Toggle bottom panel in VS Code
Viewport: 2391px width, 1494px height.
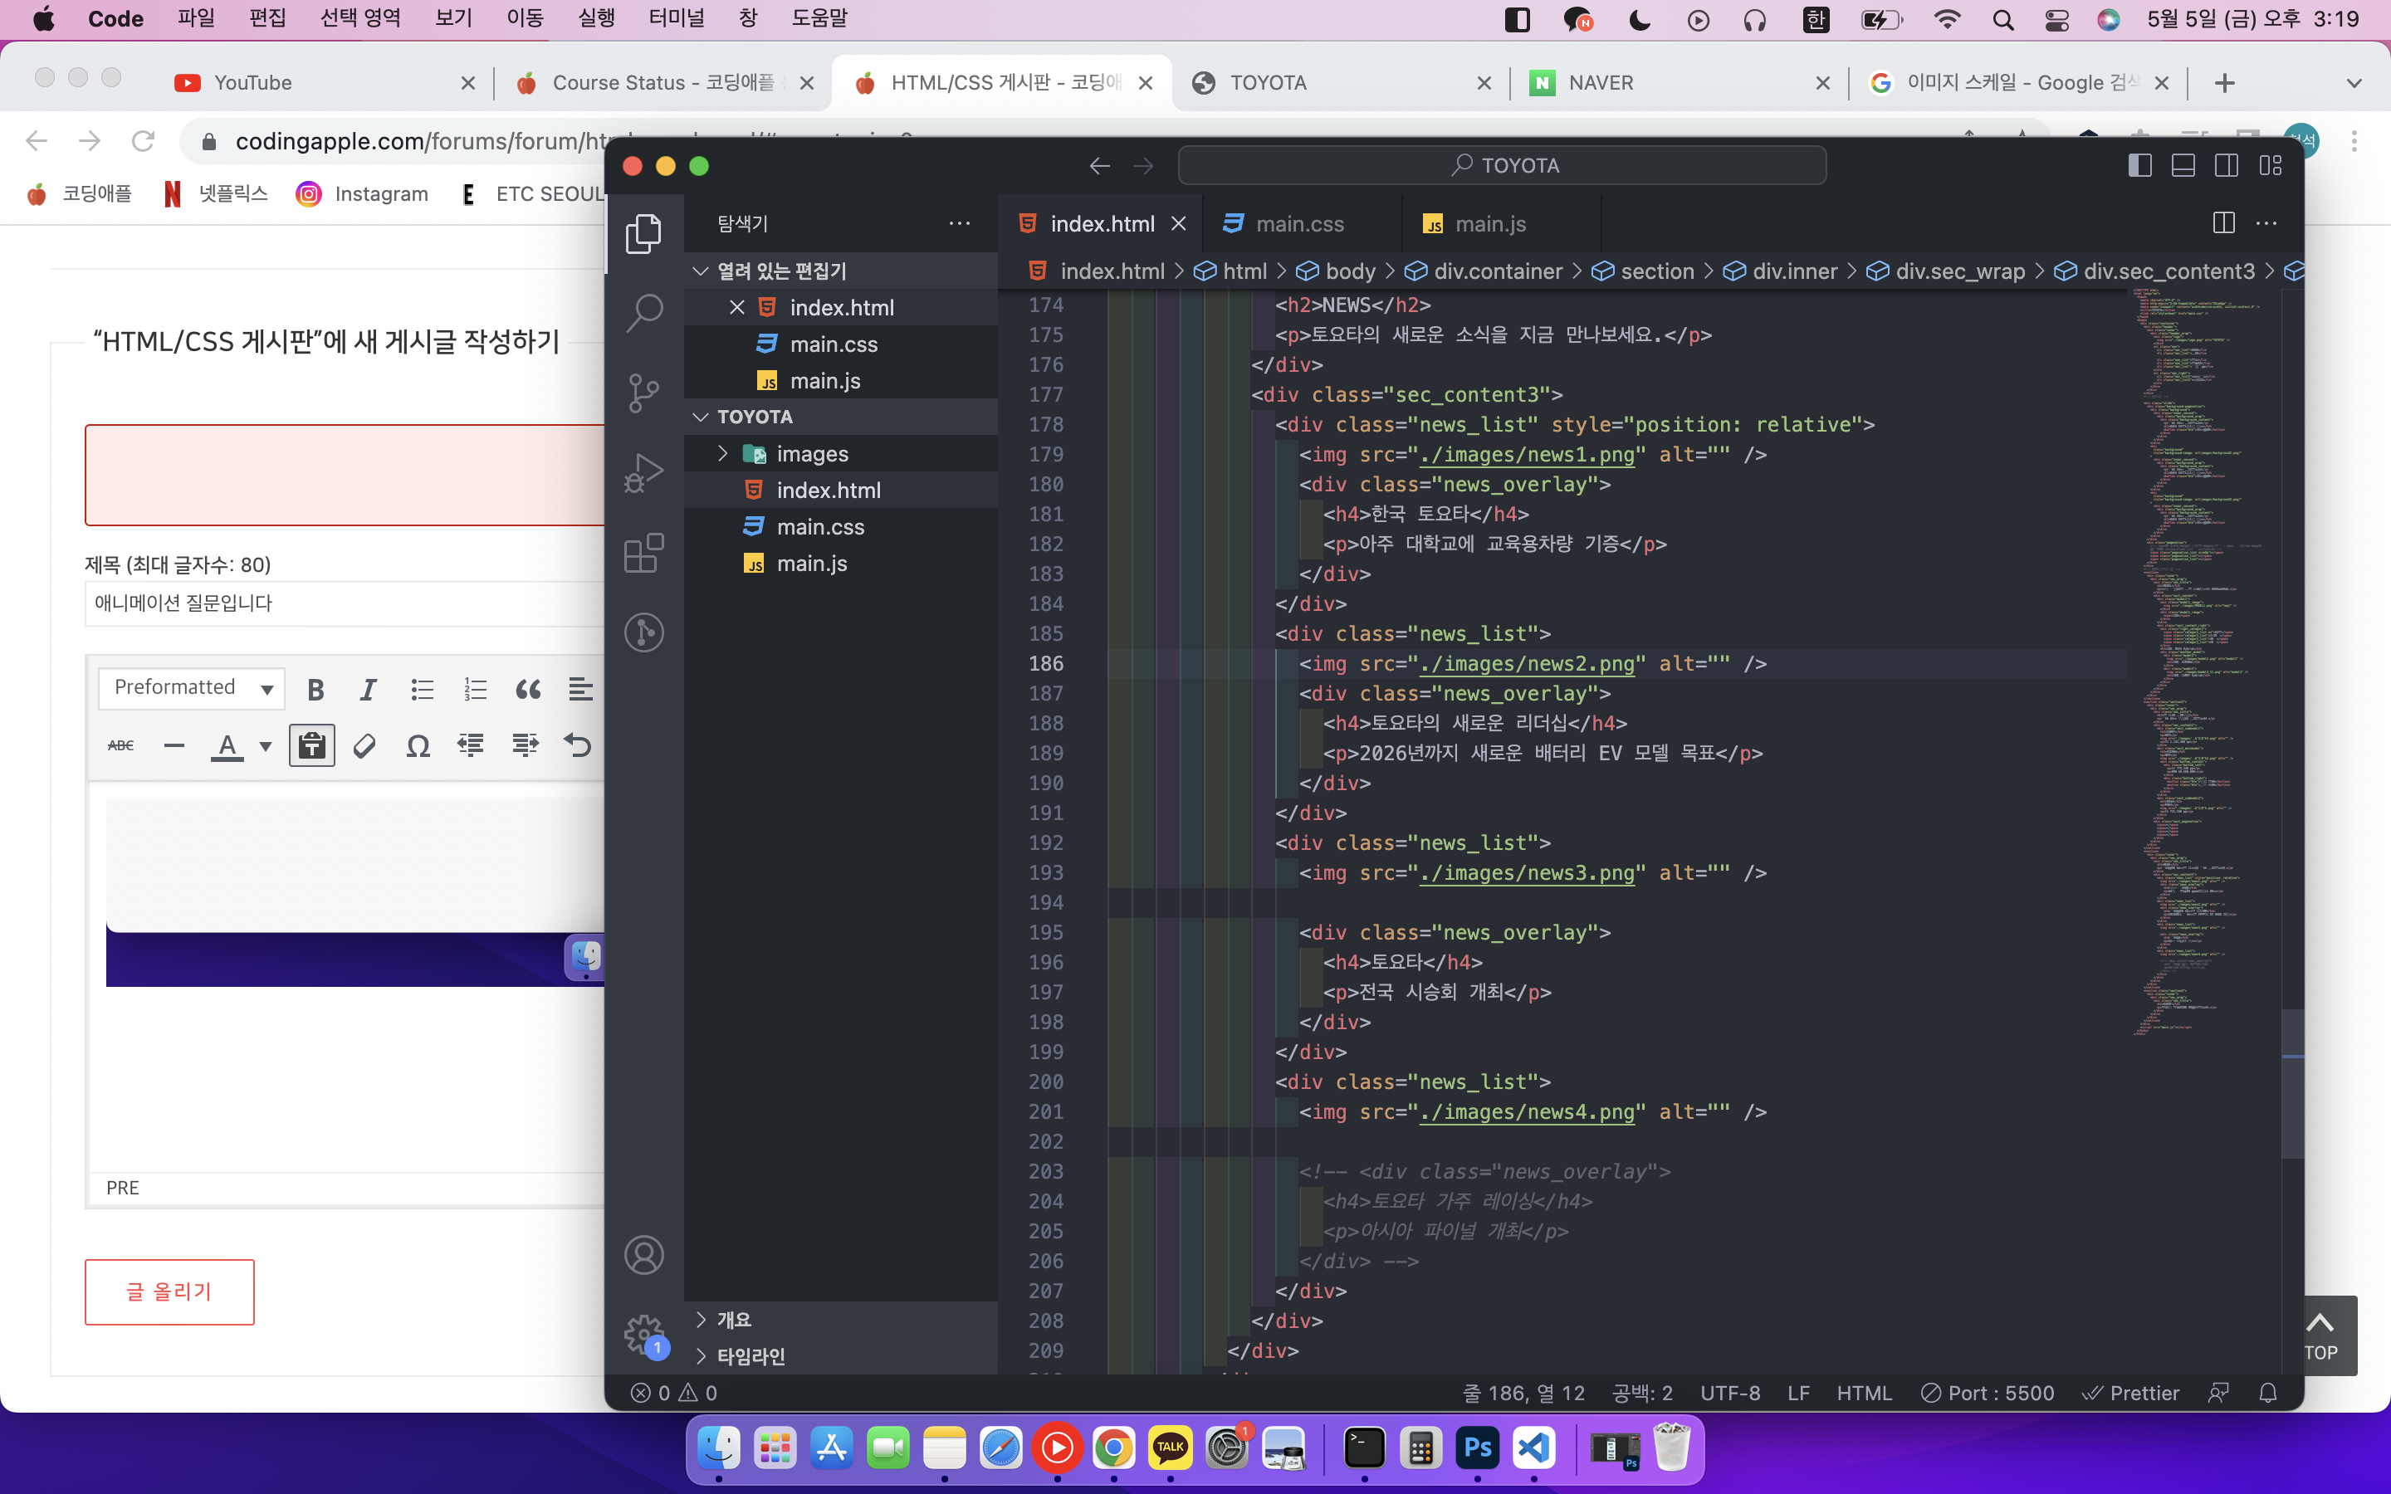pyautogui.click(x=2183, y=166)
